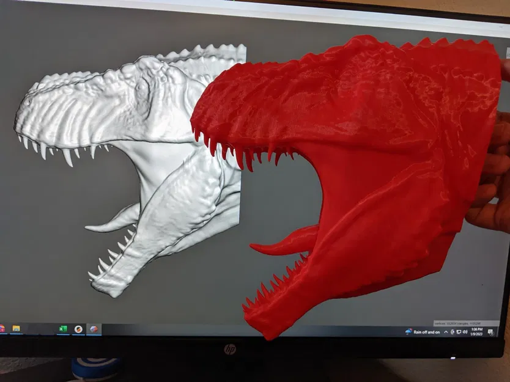Click the tray icon left of the chat bubble
Image resolution: width=510 pixels, height=382 pixels.
[451, 332]
